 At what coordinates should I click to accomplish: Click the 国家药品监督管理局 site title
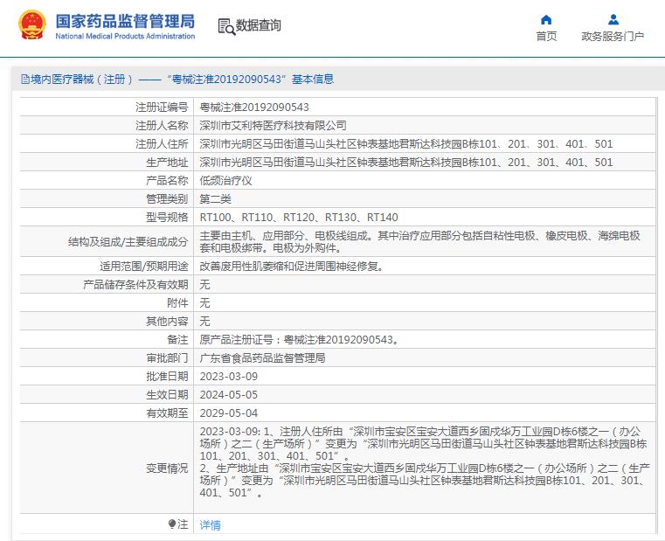[125, 21]
